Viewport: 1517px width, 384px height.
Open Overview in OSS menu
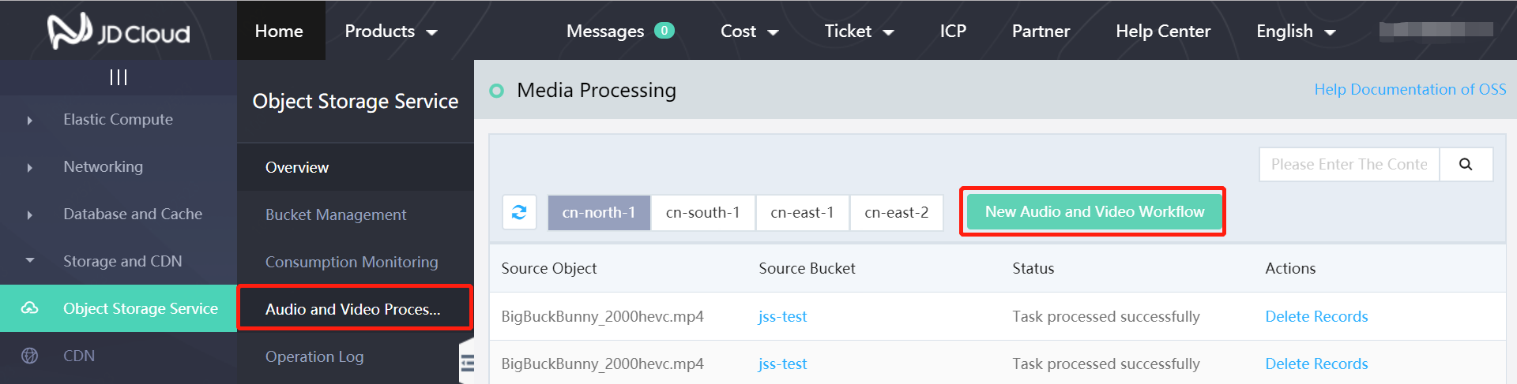click(x=356, y=167)
